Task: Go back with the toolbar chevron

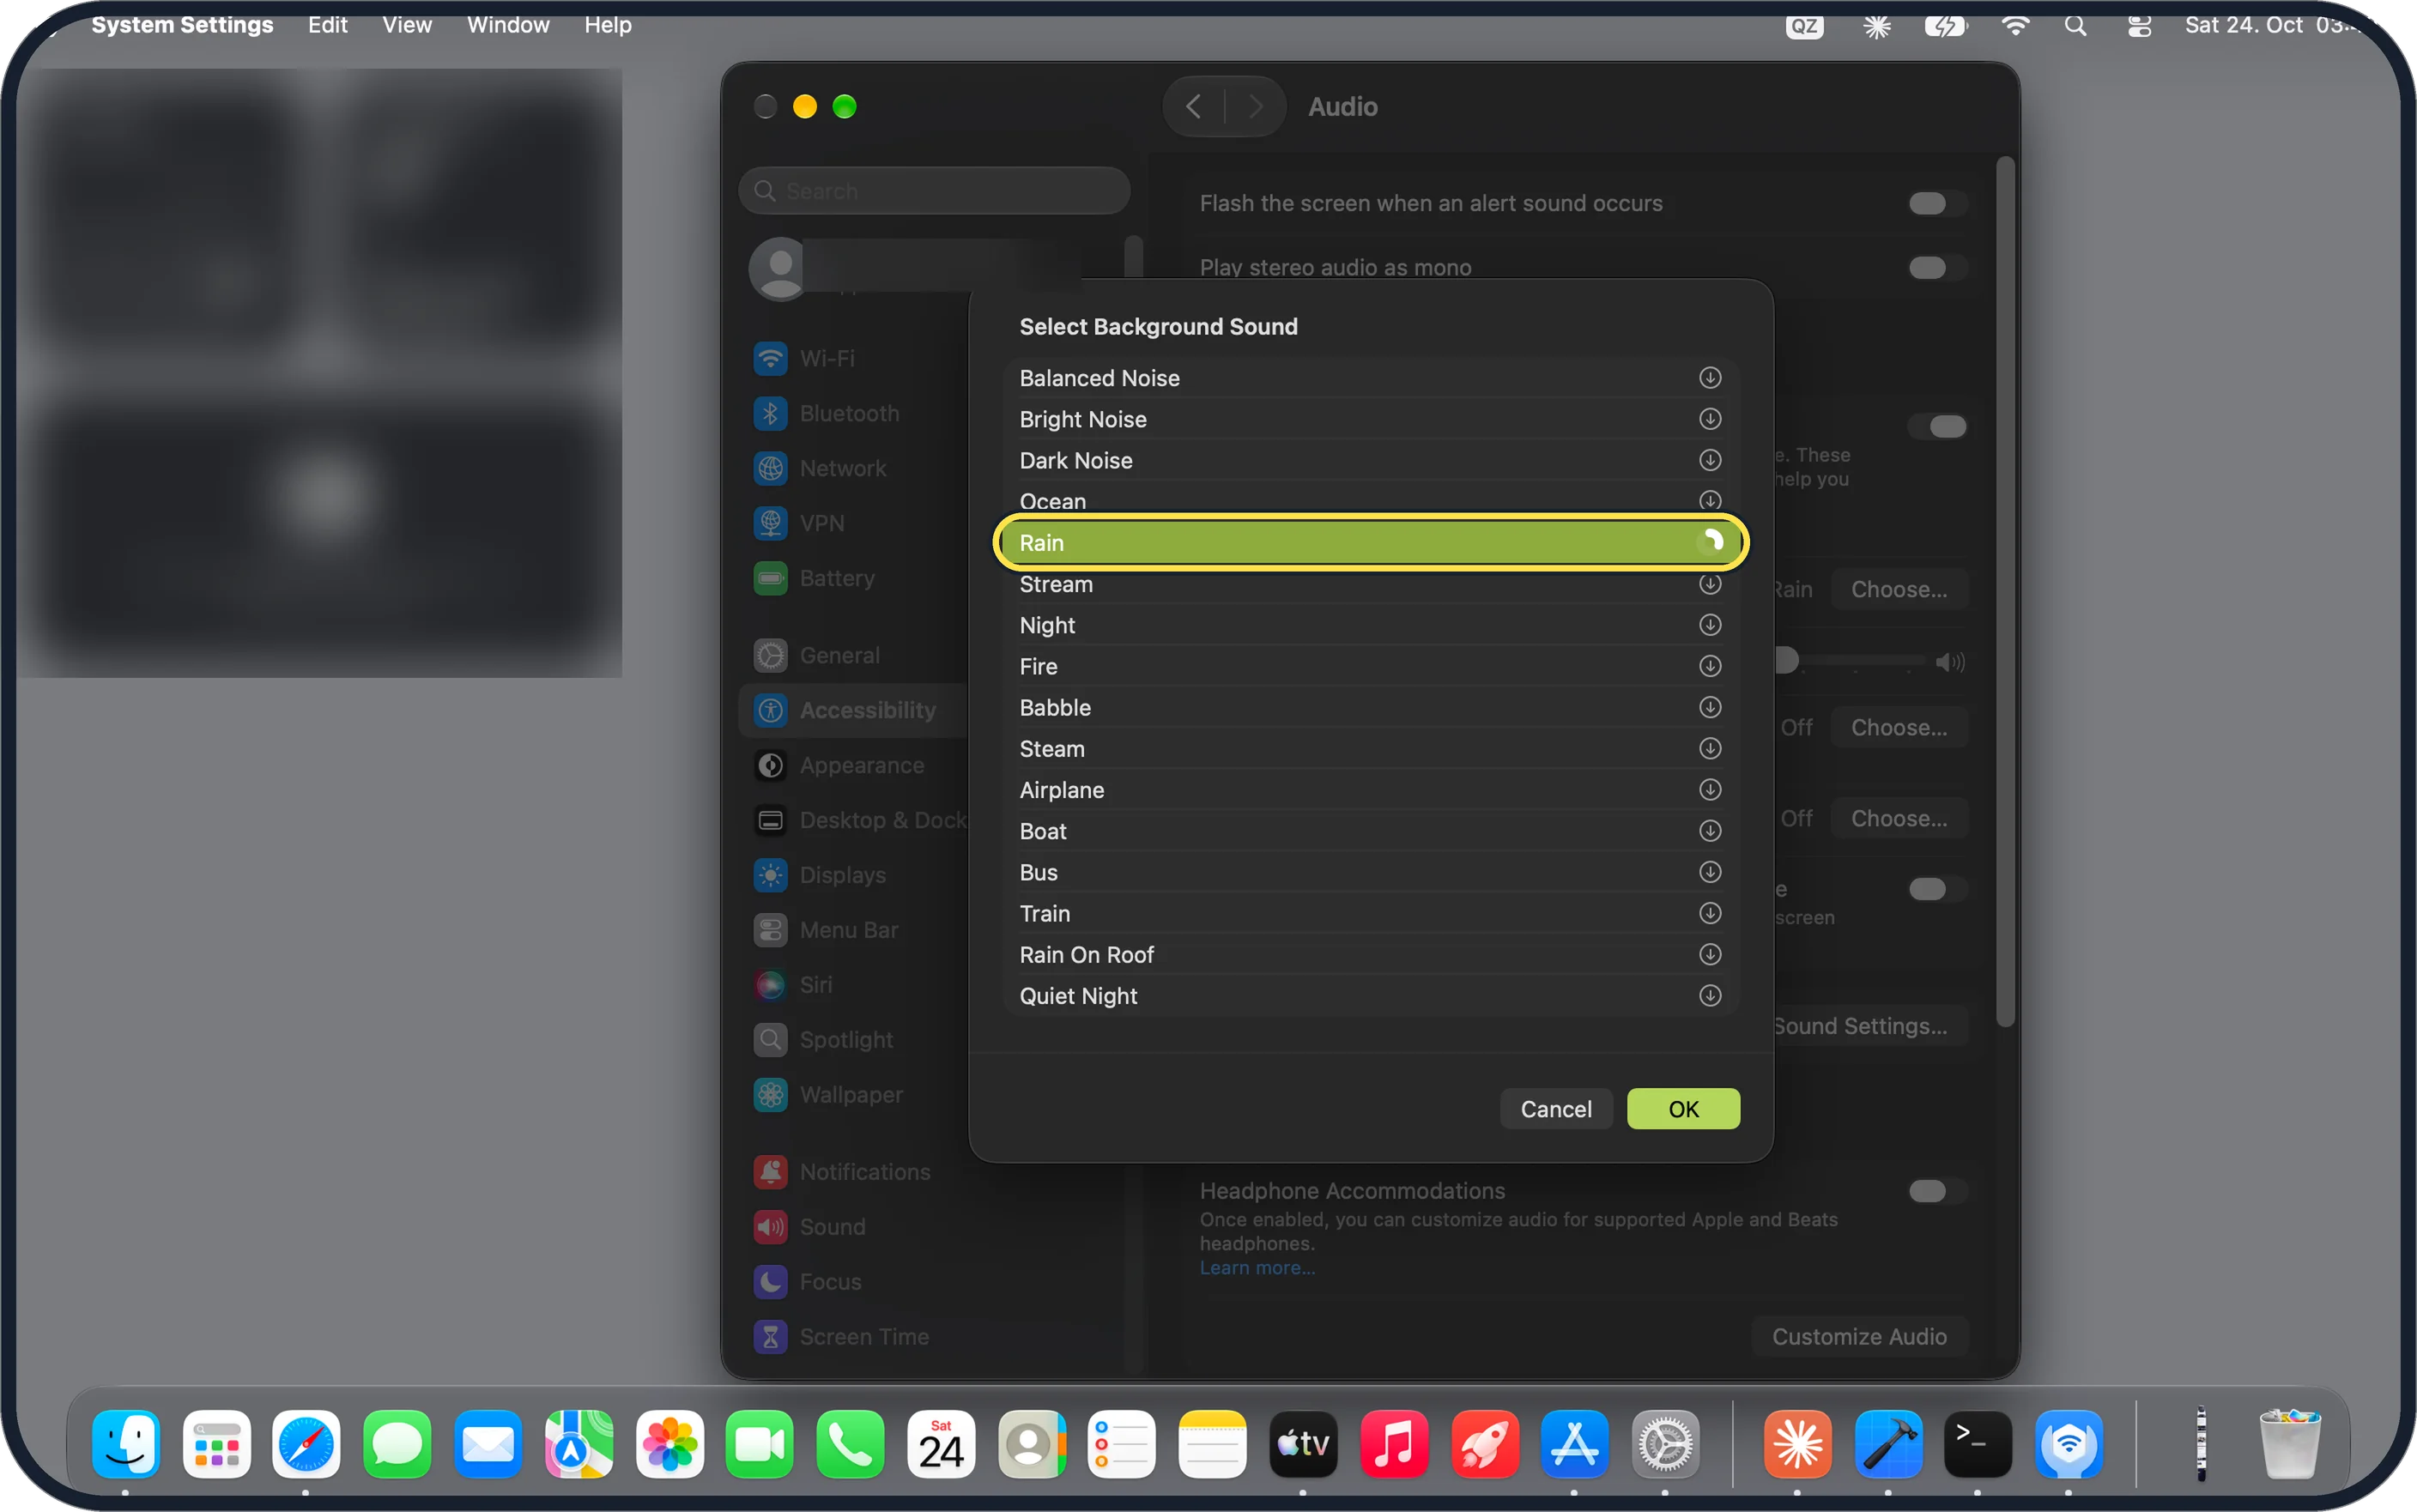Action: (x=1194, y=106)
